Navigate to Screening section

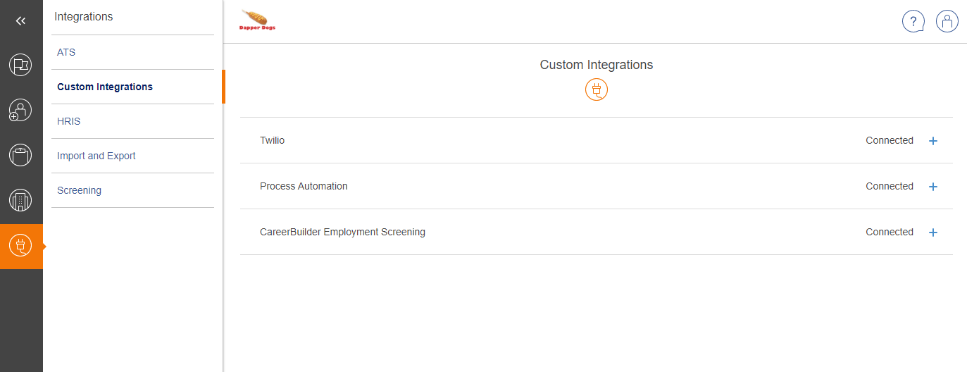coord(79,190)
